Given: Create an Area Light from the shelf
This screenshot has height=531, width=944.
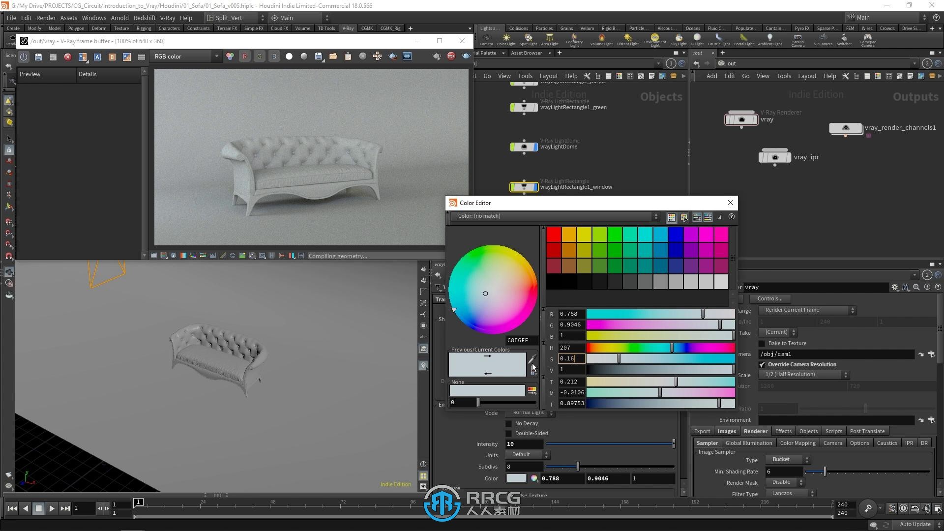Looking at the screenshot, I should point(550,40).
